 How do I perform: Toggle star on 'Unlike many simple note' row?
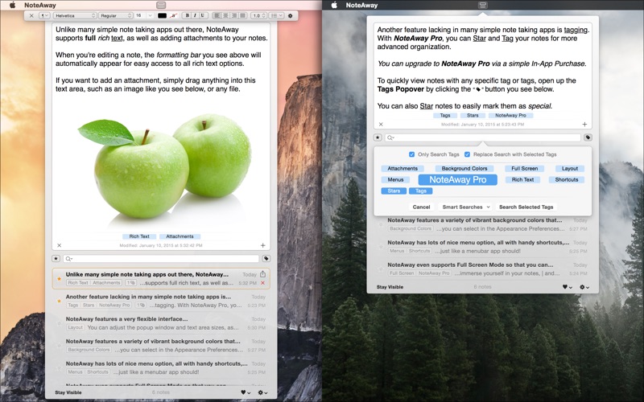pos(59,279)
